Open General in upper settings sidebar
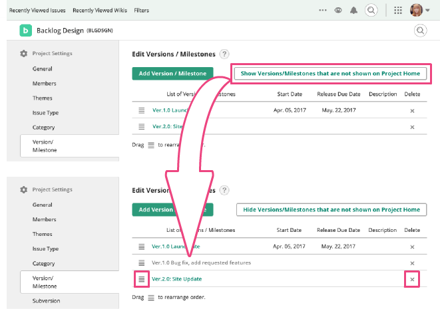The width and height of the screenshot is (440, 309). (43, 68)
